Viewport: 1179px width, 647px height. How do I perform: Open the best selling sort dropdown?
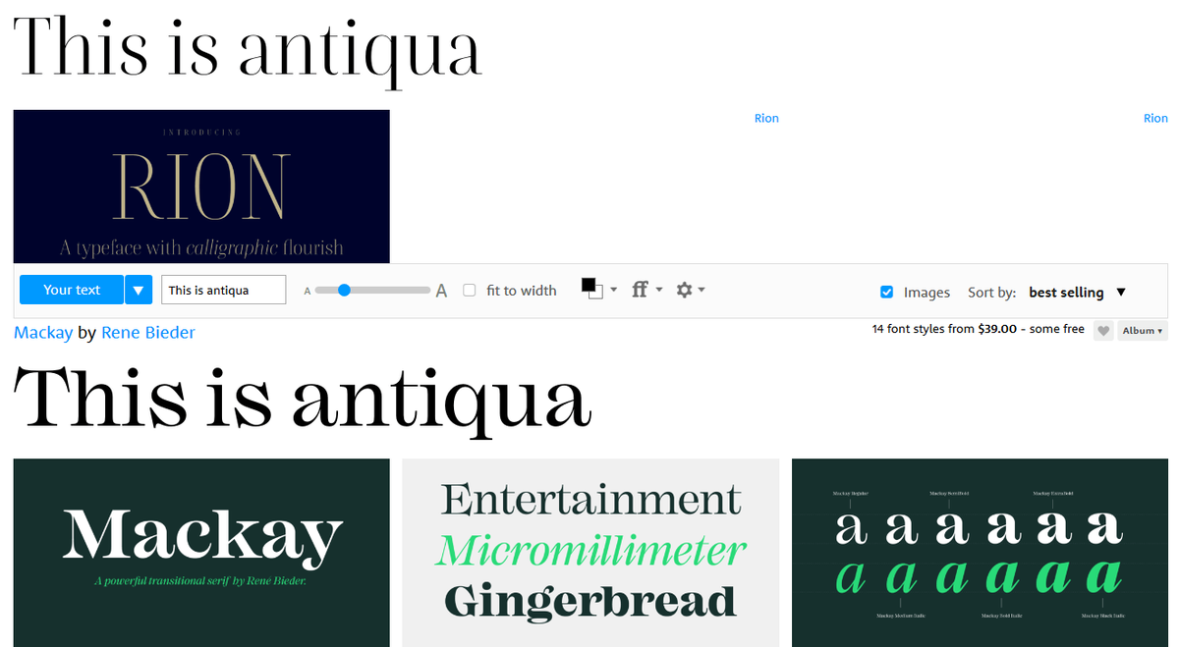pos(1077,292)
